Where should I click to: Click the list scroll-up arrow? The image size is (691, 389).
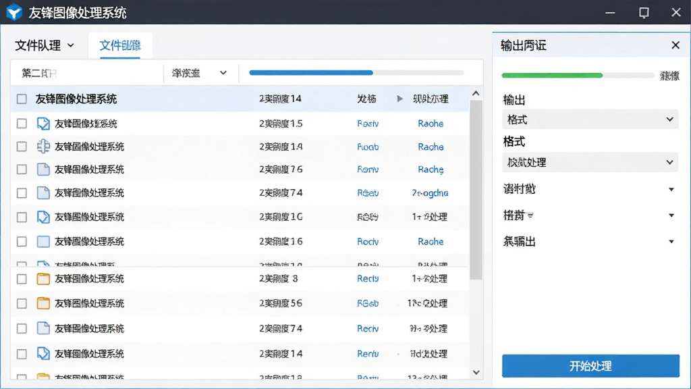(x=476, y=93)
